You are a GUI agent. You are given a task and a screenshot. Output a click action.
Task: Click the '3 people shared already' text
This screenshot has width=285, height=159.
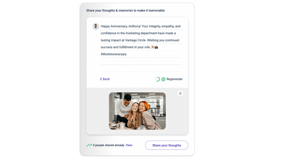109,145
